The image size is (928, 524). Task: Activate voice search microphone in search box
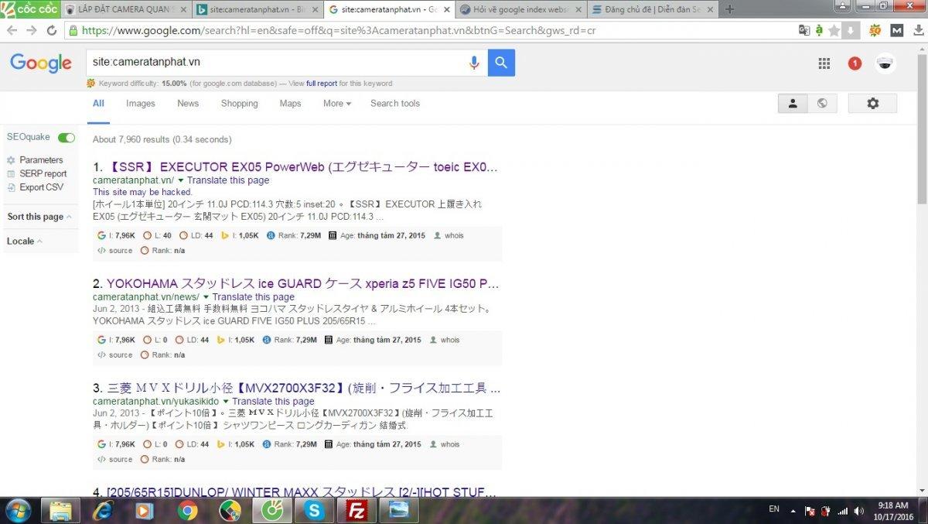pos(474,63)
